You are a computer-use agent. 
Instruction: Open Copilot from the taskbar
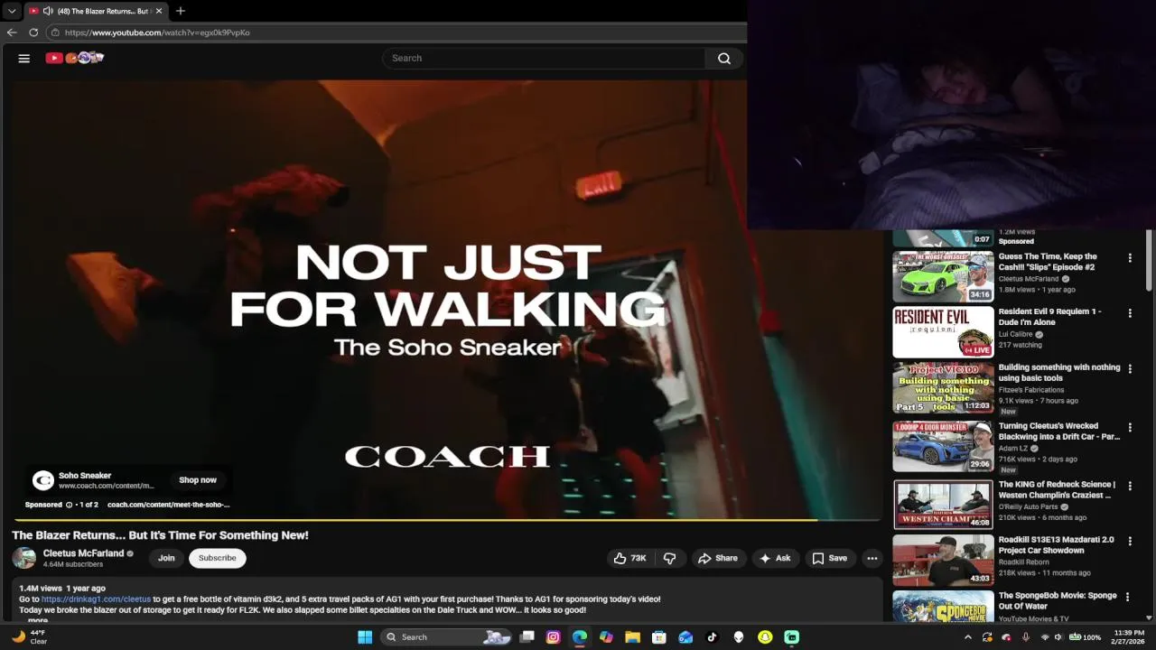pos(606,636)
